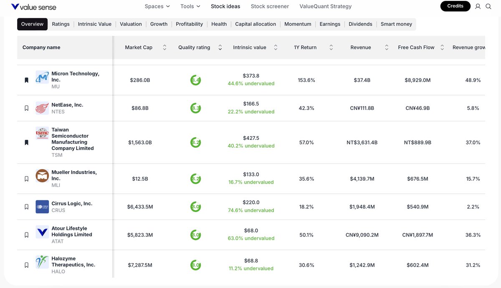Screen dimensions: 501x288
Task: Click Halozyme's quality rating ring
Action: (195, 265)
